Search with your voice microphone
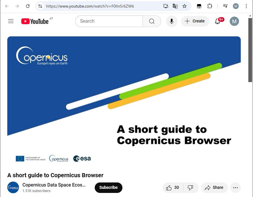This screenshot has width=253, height=197. coord(172,21)
